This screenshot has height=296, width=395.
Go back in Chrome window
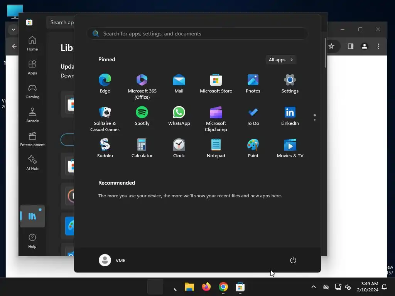(x=14, y=46)
